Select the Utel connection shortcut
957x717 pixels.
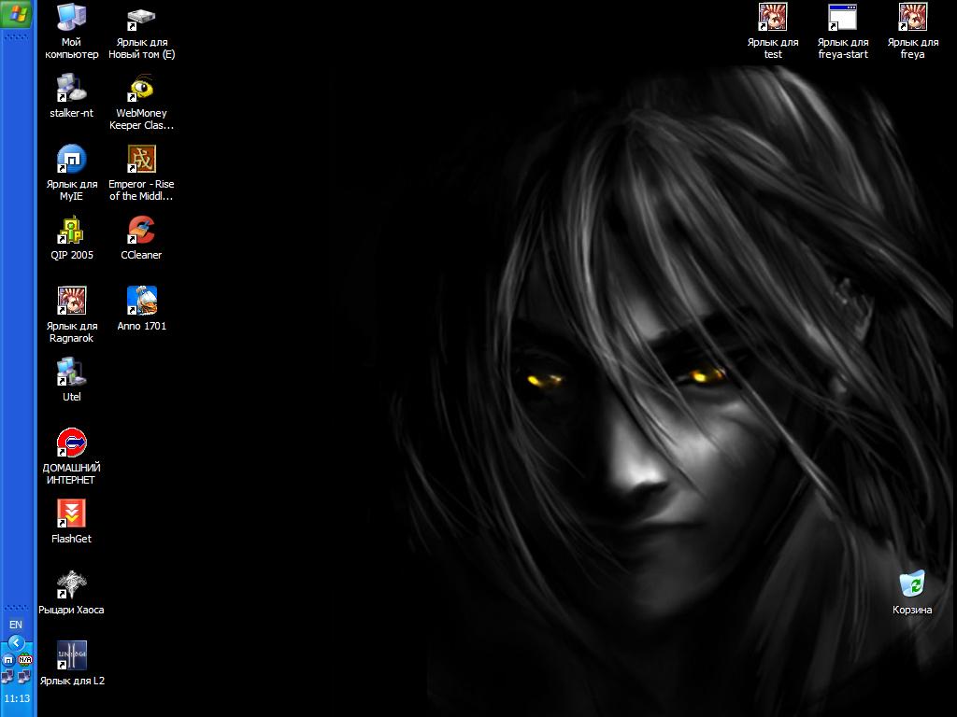pos(71,379)
